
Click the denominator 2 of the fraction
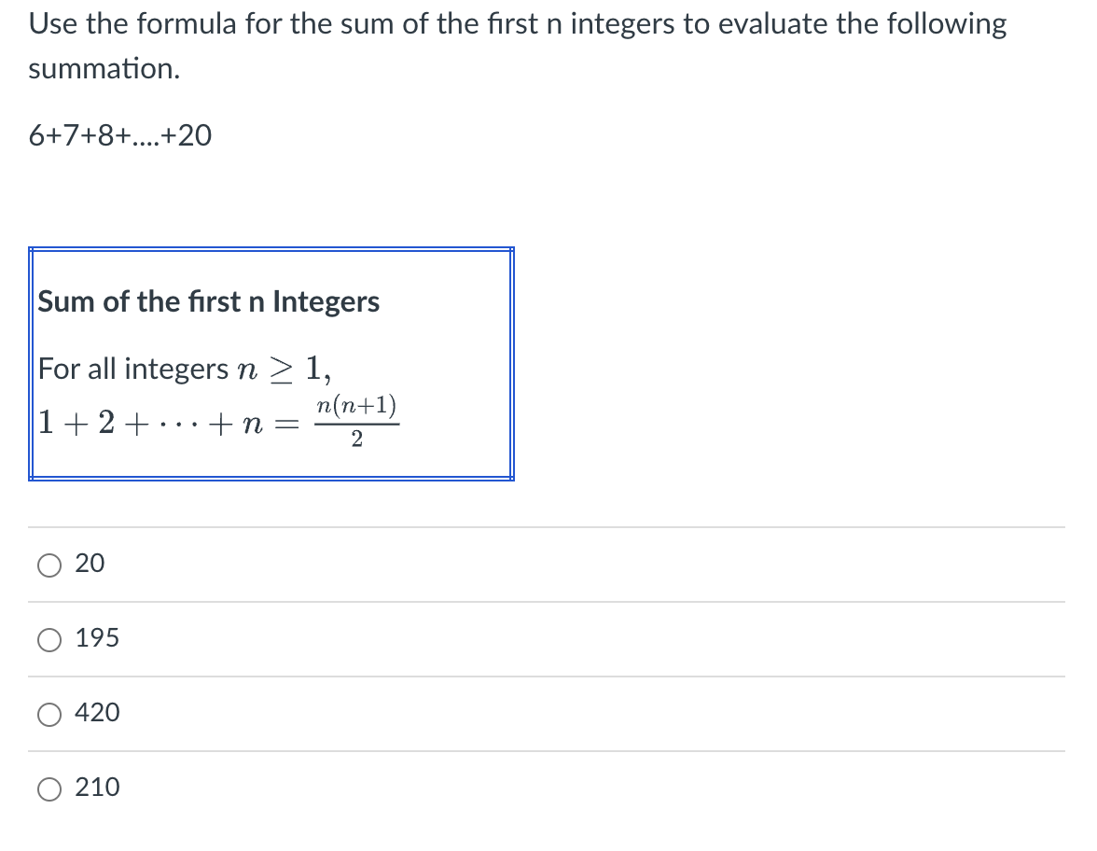click(356, 439)
